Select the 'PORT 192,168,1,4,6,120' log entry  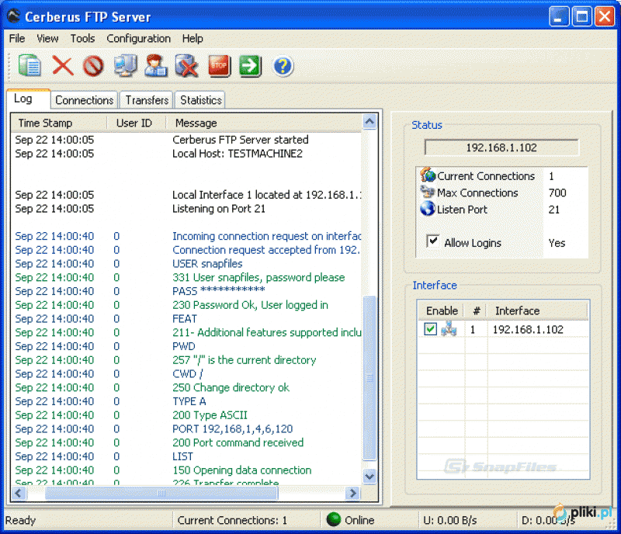click(186, 428)
